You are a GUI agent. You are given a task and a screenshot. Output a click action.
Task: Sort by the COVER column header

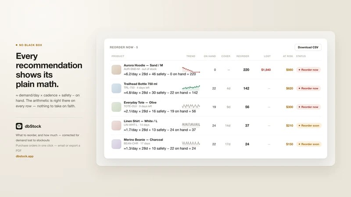(226, 56)
